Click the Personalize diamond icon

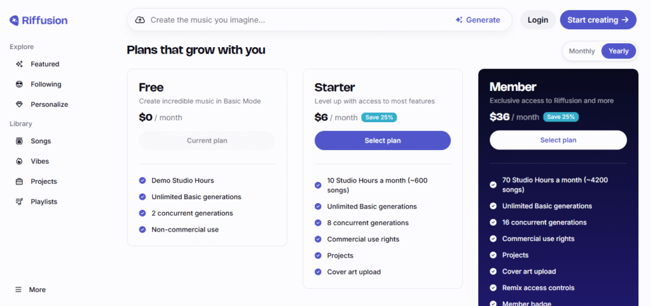coord(19,104)
